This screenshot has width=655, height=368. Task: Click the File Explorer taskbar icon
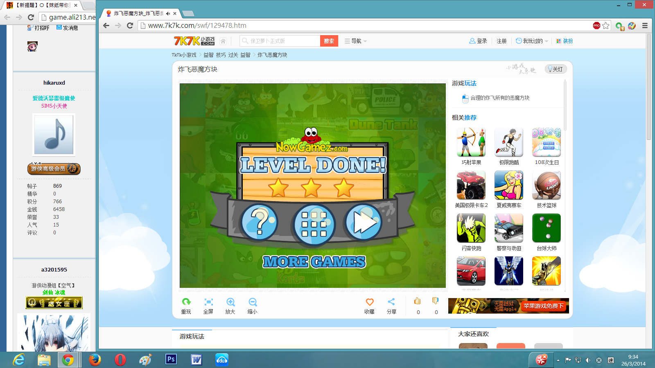(44, 360)
